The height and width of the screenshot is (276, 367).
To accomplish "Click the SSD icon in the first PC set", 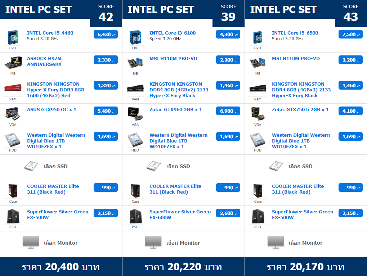I will point(31,166).
